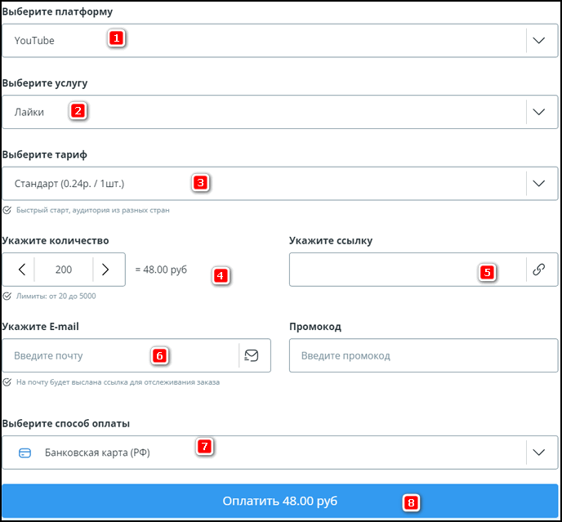Click the envelope icon in email field

click(252, 355)
